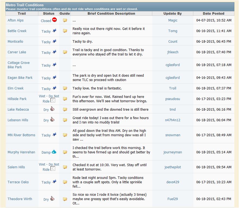The height and width of the screenshot is (208, 239).
Task: View user profile Tomg
Action: coord(173,31)
